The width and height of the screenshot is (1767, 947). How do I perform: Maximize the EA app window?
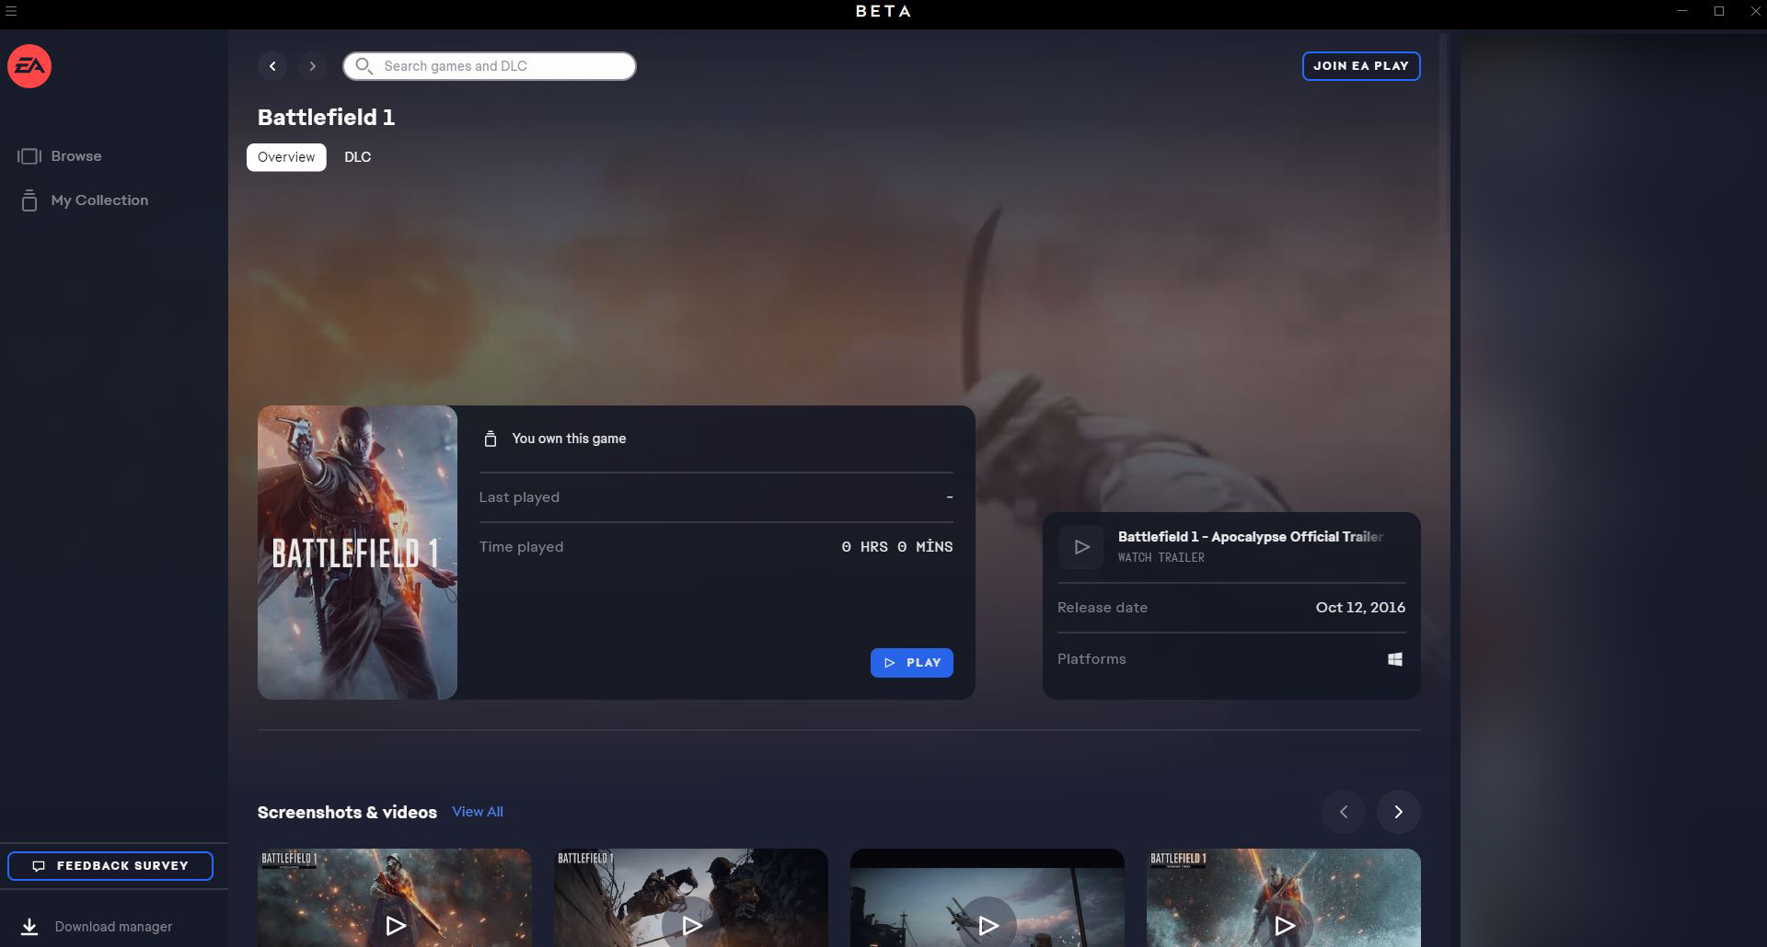point(1718,11)
